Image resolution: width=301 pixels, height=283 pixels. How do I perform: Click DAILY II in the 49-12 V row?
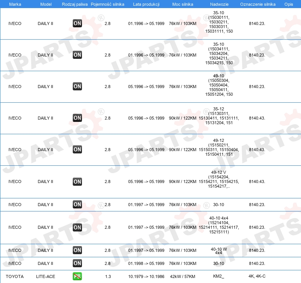(45, 181)
